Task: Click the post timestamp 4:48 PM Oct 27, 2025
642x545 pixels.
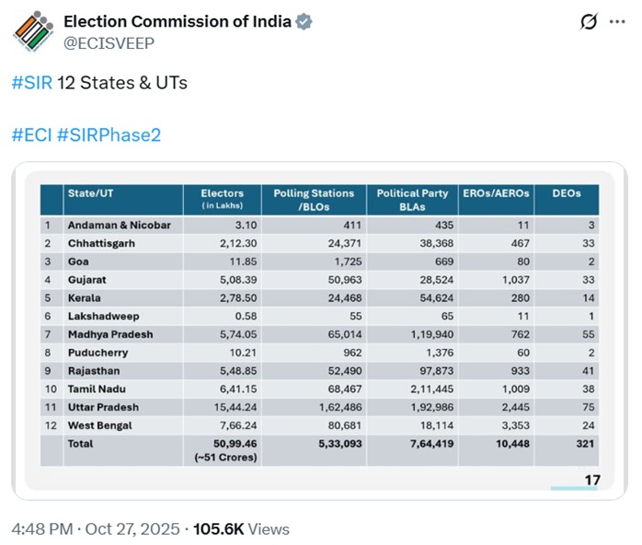Action: [94, 529]
